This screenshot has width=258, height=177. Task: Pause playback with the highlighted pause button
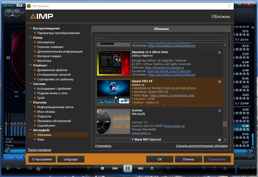[128, 168]
